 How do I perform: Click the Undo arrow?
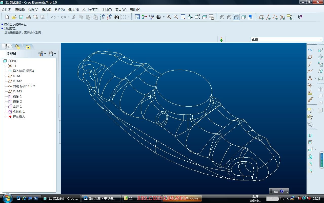pyautogui.click(x=53, y=17)
